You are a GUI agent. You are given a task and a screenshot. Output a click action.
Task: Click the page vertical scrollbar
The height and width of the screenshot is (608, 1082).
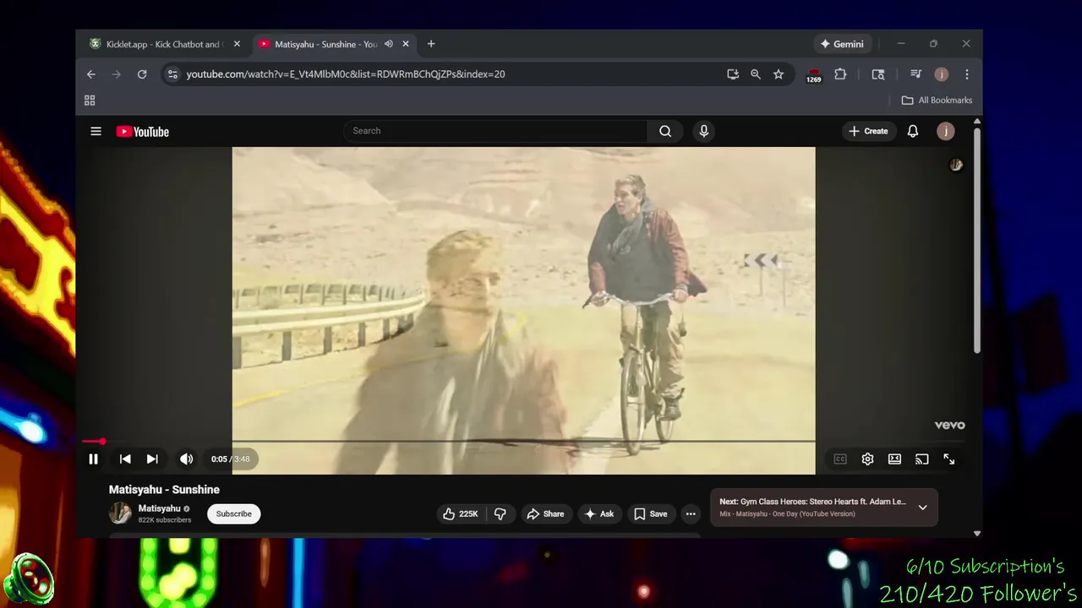coord(977,241)
